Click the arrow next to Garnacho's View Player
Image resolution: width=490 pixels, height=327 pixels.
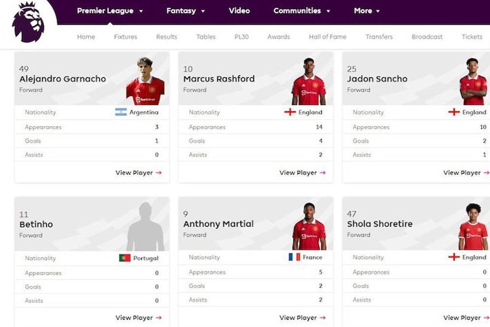pyautogui.click(x=159, y=173)
